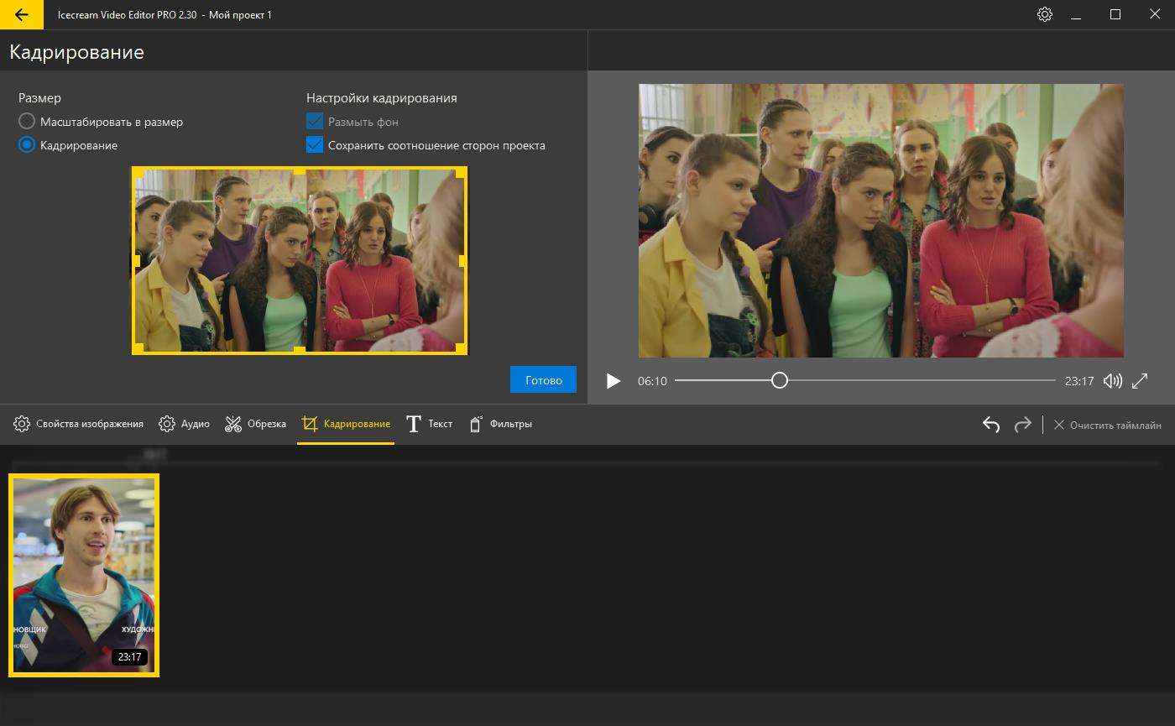Redo the last undone action
This screenshot has height=726, width=1175.
(1022, 425)
